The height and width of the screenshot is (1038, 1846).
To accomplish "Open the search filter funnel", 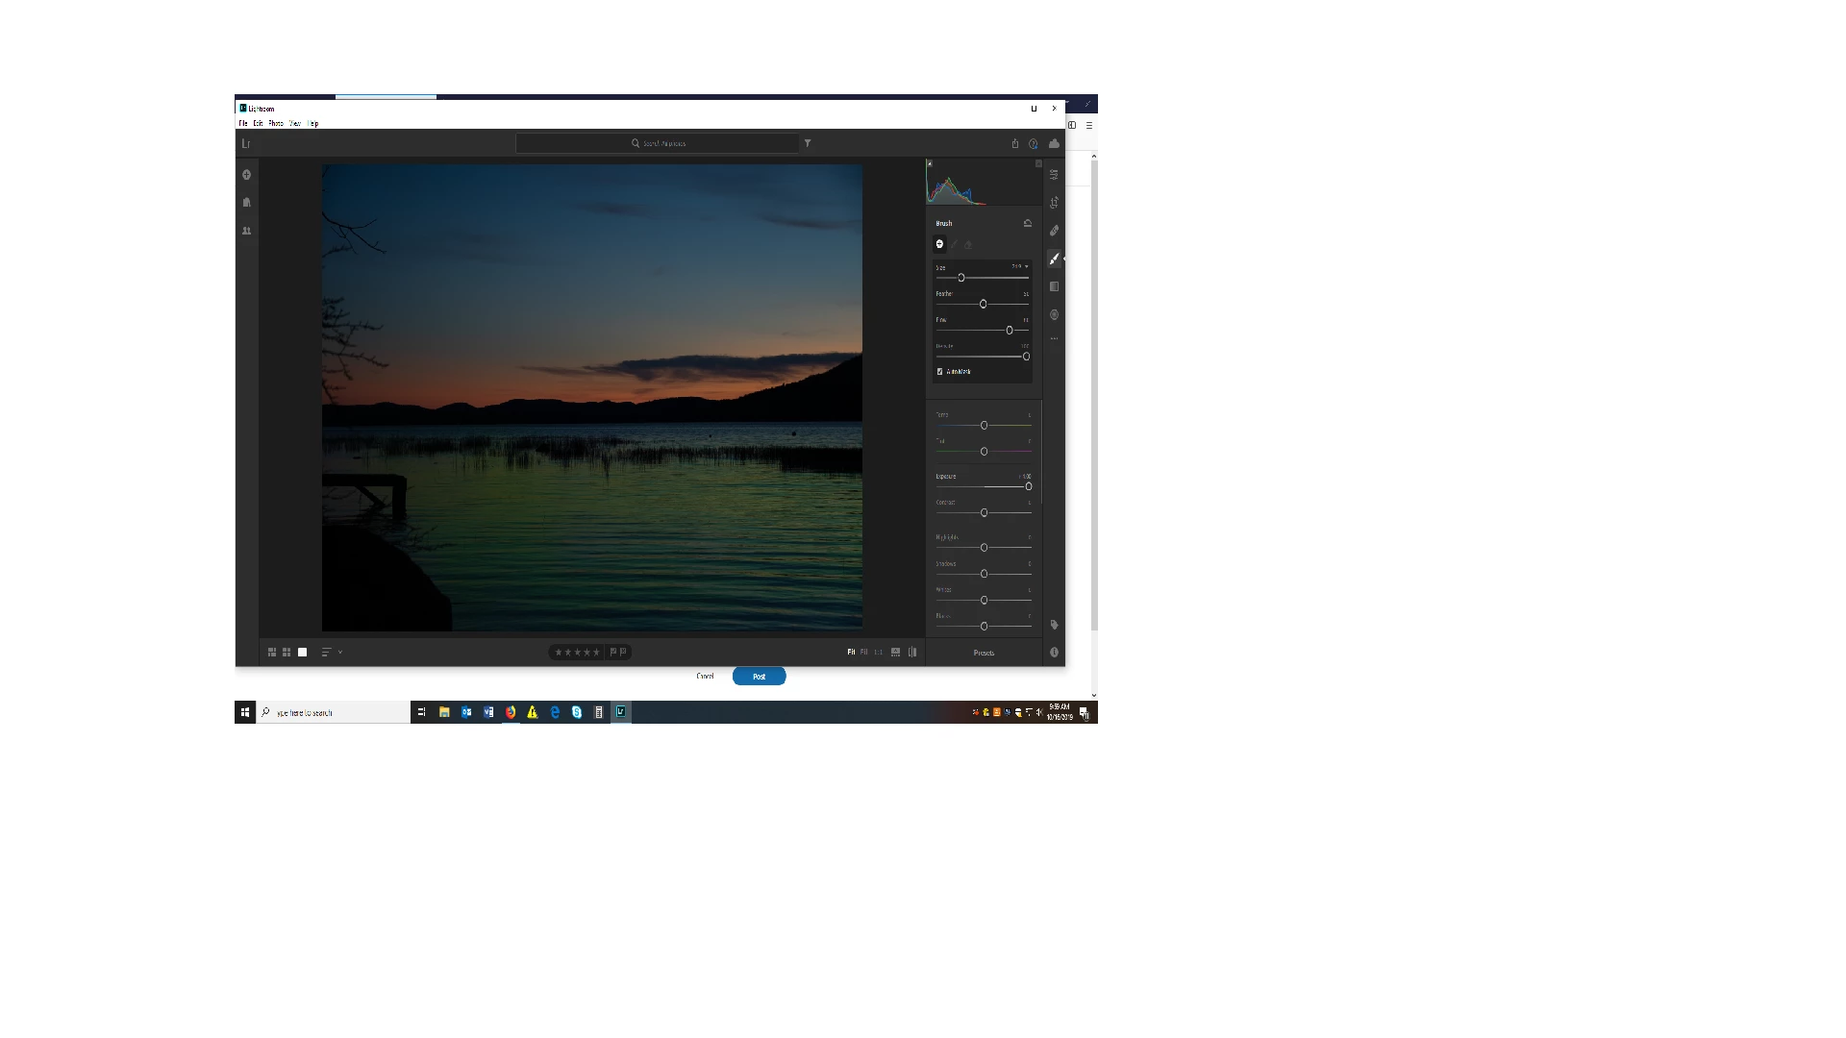I will 808,143.
